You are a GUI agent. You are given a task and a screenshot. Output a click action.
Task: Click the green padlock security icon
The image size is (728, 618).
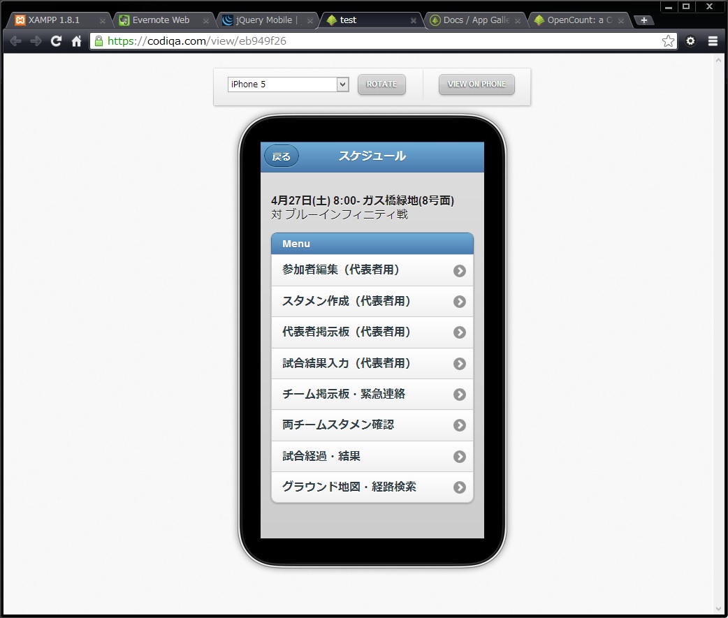point(99,41)
